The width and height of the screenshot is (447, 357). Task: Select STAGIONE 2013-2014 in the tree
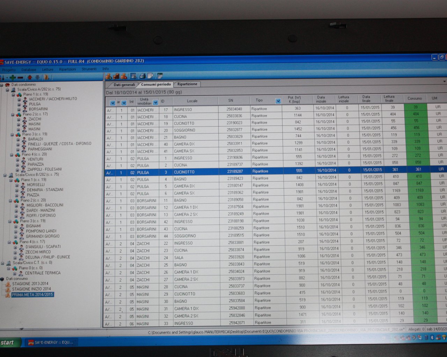[30, 284]
